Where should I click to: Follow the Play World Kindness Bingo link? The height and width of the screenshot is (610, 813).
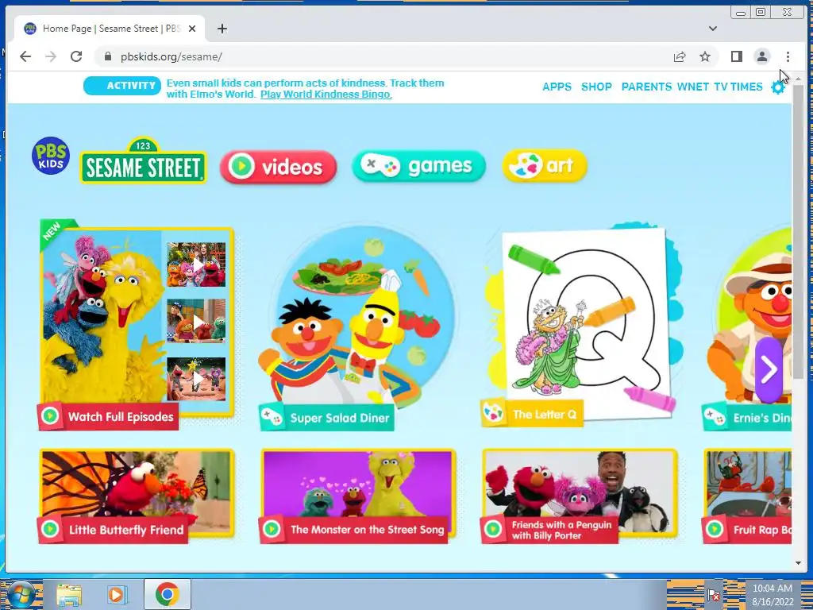pos(326,95)
